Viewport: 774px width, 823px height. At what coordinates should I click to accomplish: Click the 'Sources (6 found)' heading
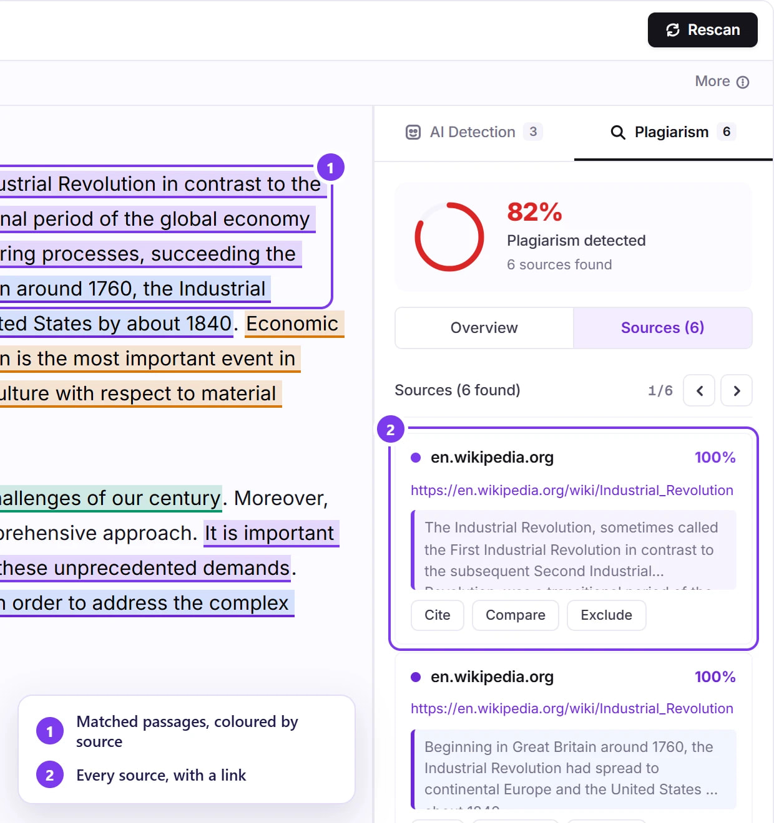pyautogui.click(x=458, y=390)
